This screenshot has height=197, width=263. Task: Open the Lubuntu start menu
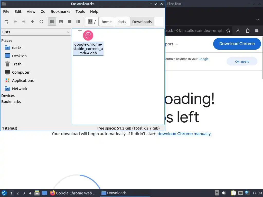4,193
